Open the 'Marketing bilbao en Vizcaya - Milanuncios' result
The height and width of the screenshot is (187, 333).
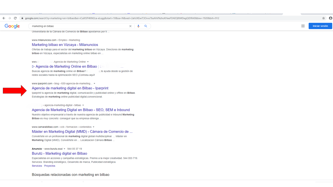pyautogui.click(x=65, y=45)
